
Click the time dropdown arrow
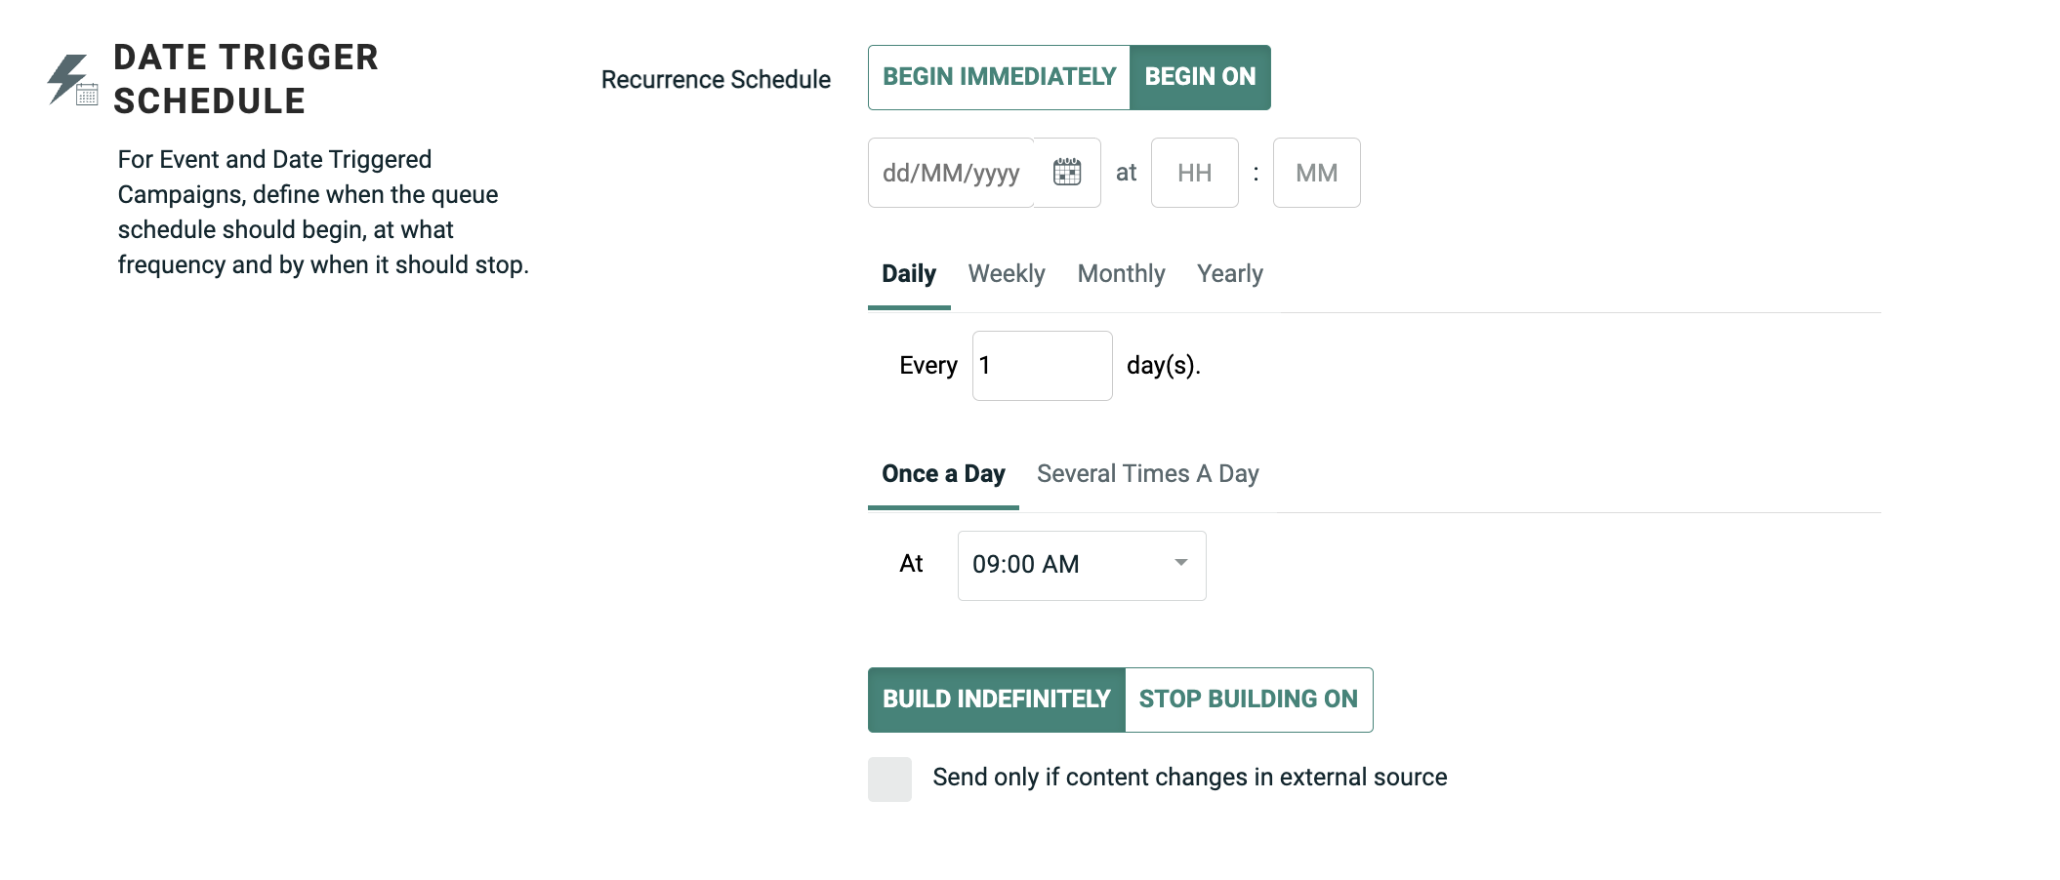(x=1181, y=563)
